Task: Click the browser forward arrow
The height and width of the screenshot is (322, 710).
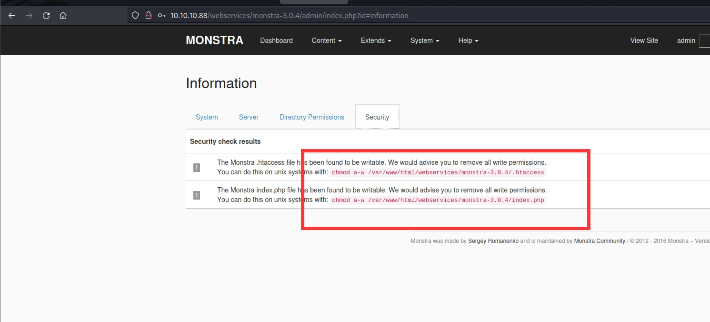Action: 29,15
